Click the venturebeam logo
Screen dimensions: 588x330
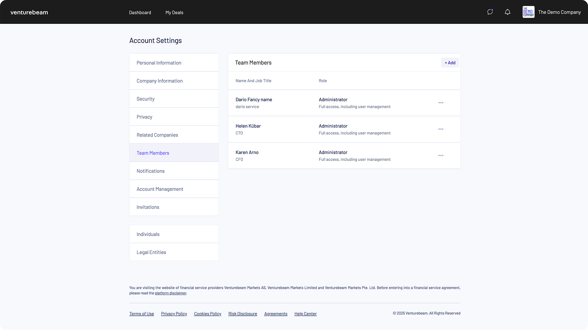[29, 12]
